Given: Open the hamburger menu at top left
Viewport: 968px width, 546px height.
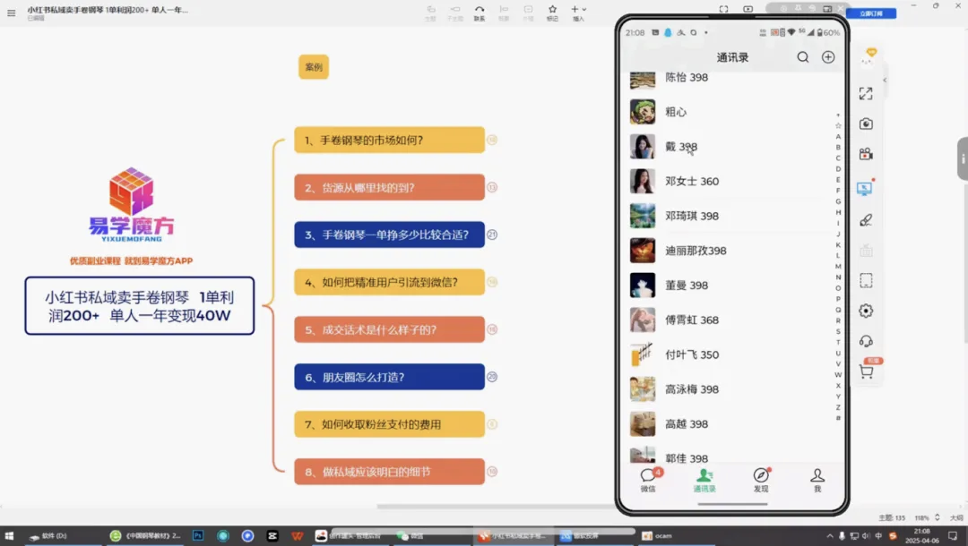Looking at the screenshot, I should [x=11, y=13].
